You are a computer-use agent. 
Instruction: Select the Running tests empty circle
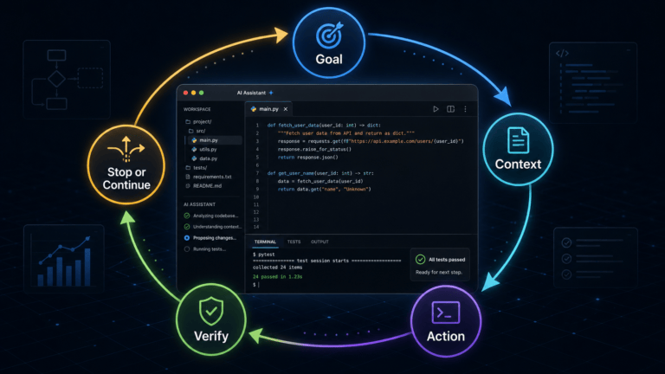click(187, 249)
